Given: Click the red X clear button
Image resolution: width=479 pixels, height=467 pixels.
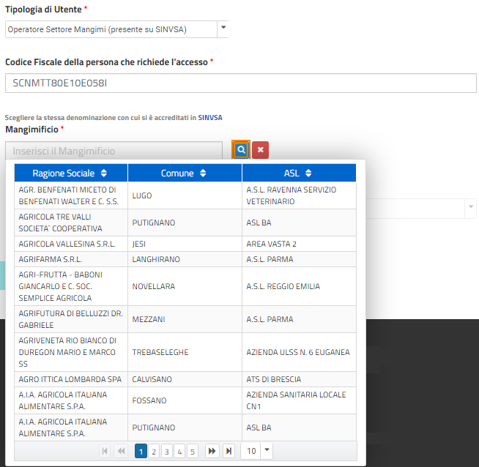Looking at the screenshot, I should tap(260, 150).
